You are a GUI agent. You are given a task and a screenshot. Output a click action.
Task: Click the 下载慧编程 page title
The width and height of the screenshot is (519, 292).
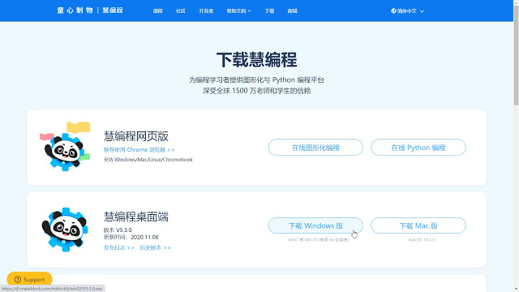[x=256, y=60]
